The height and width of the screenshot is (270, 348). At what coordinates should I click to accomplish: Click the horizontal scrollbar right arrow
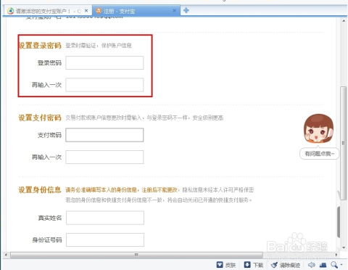(x=336, y=255)
